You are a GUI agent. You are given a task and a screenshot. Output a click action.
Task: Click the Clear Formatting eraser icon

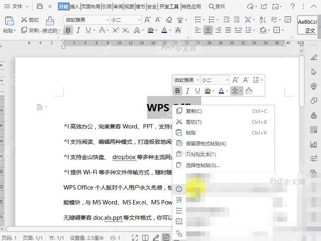tap(169, 20)
